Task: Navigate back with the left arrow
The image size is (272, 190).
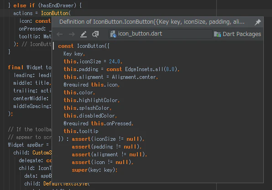Action: pos(60,34)
